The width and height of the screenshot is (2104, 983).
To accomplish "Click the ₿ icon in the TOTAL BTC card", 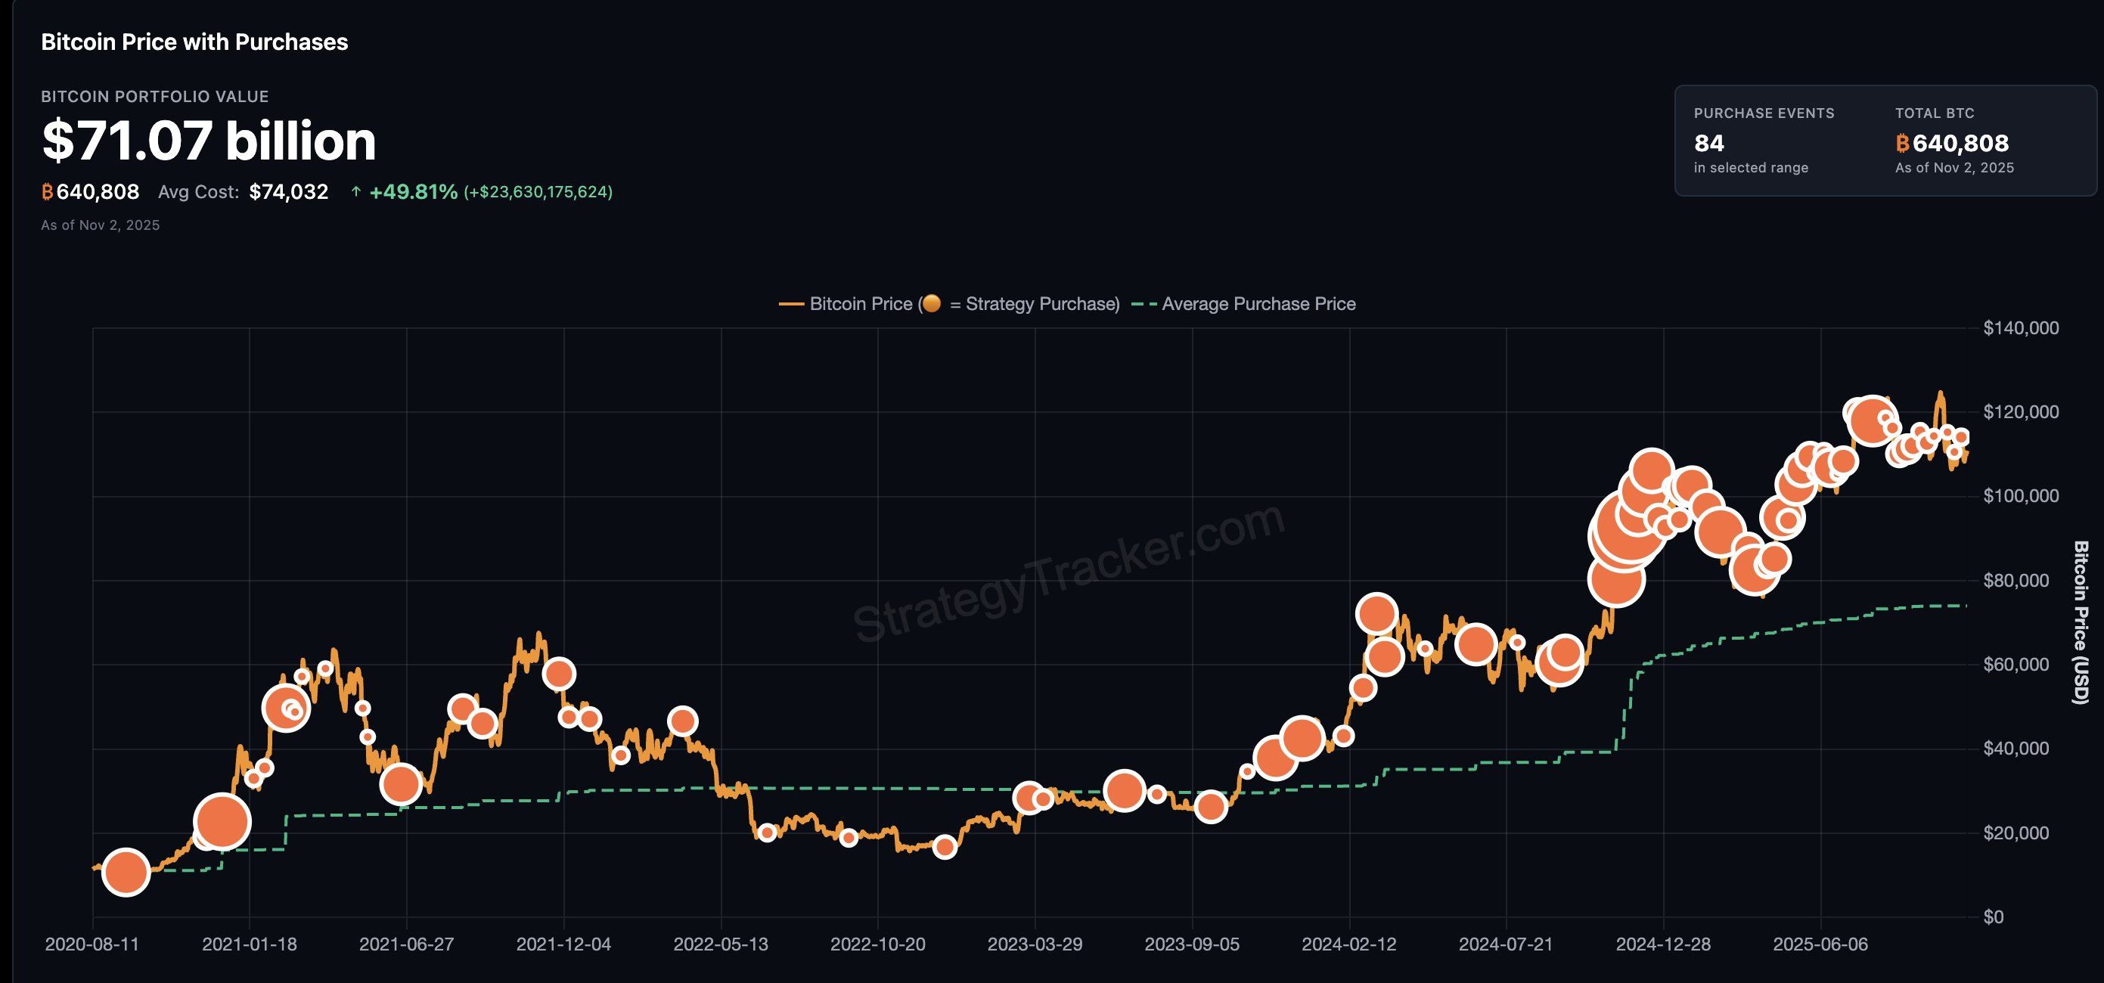I will [1904, 144].
